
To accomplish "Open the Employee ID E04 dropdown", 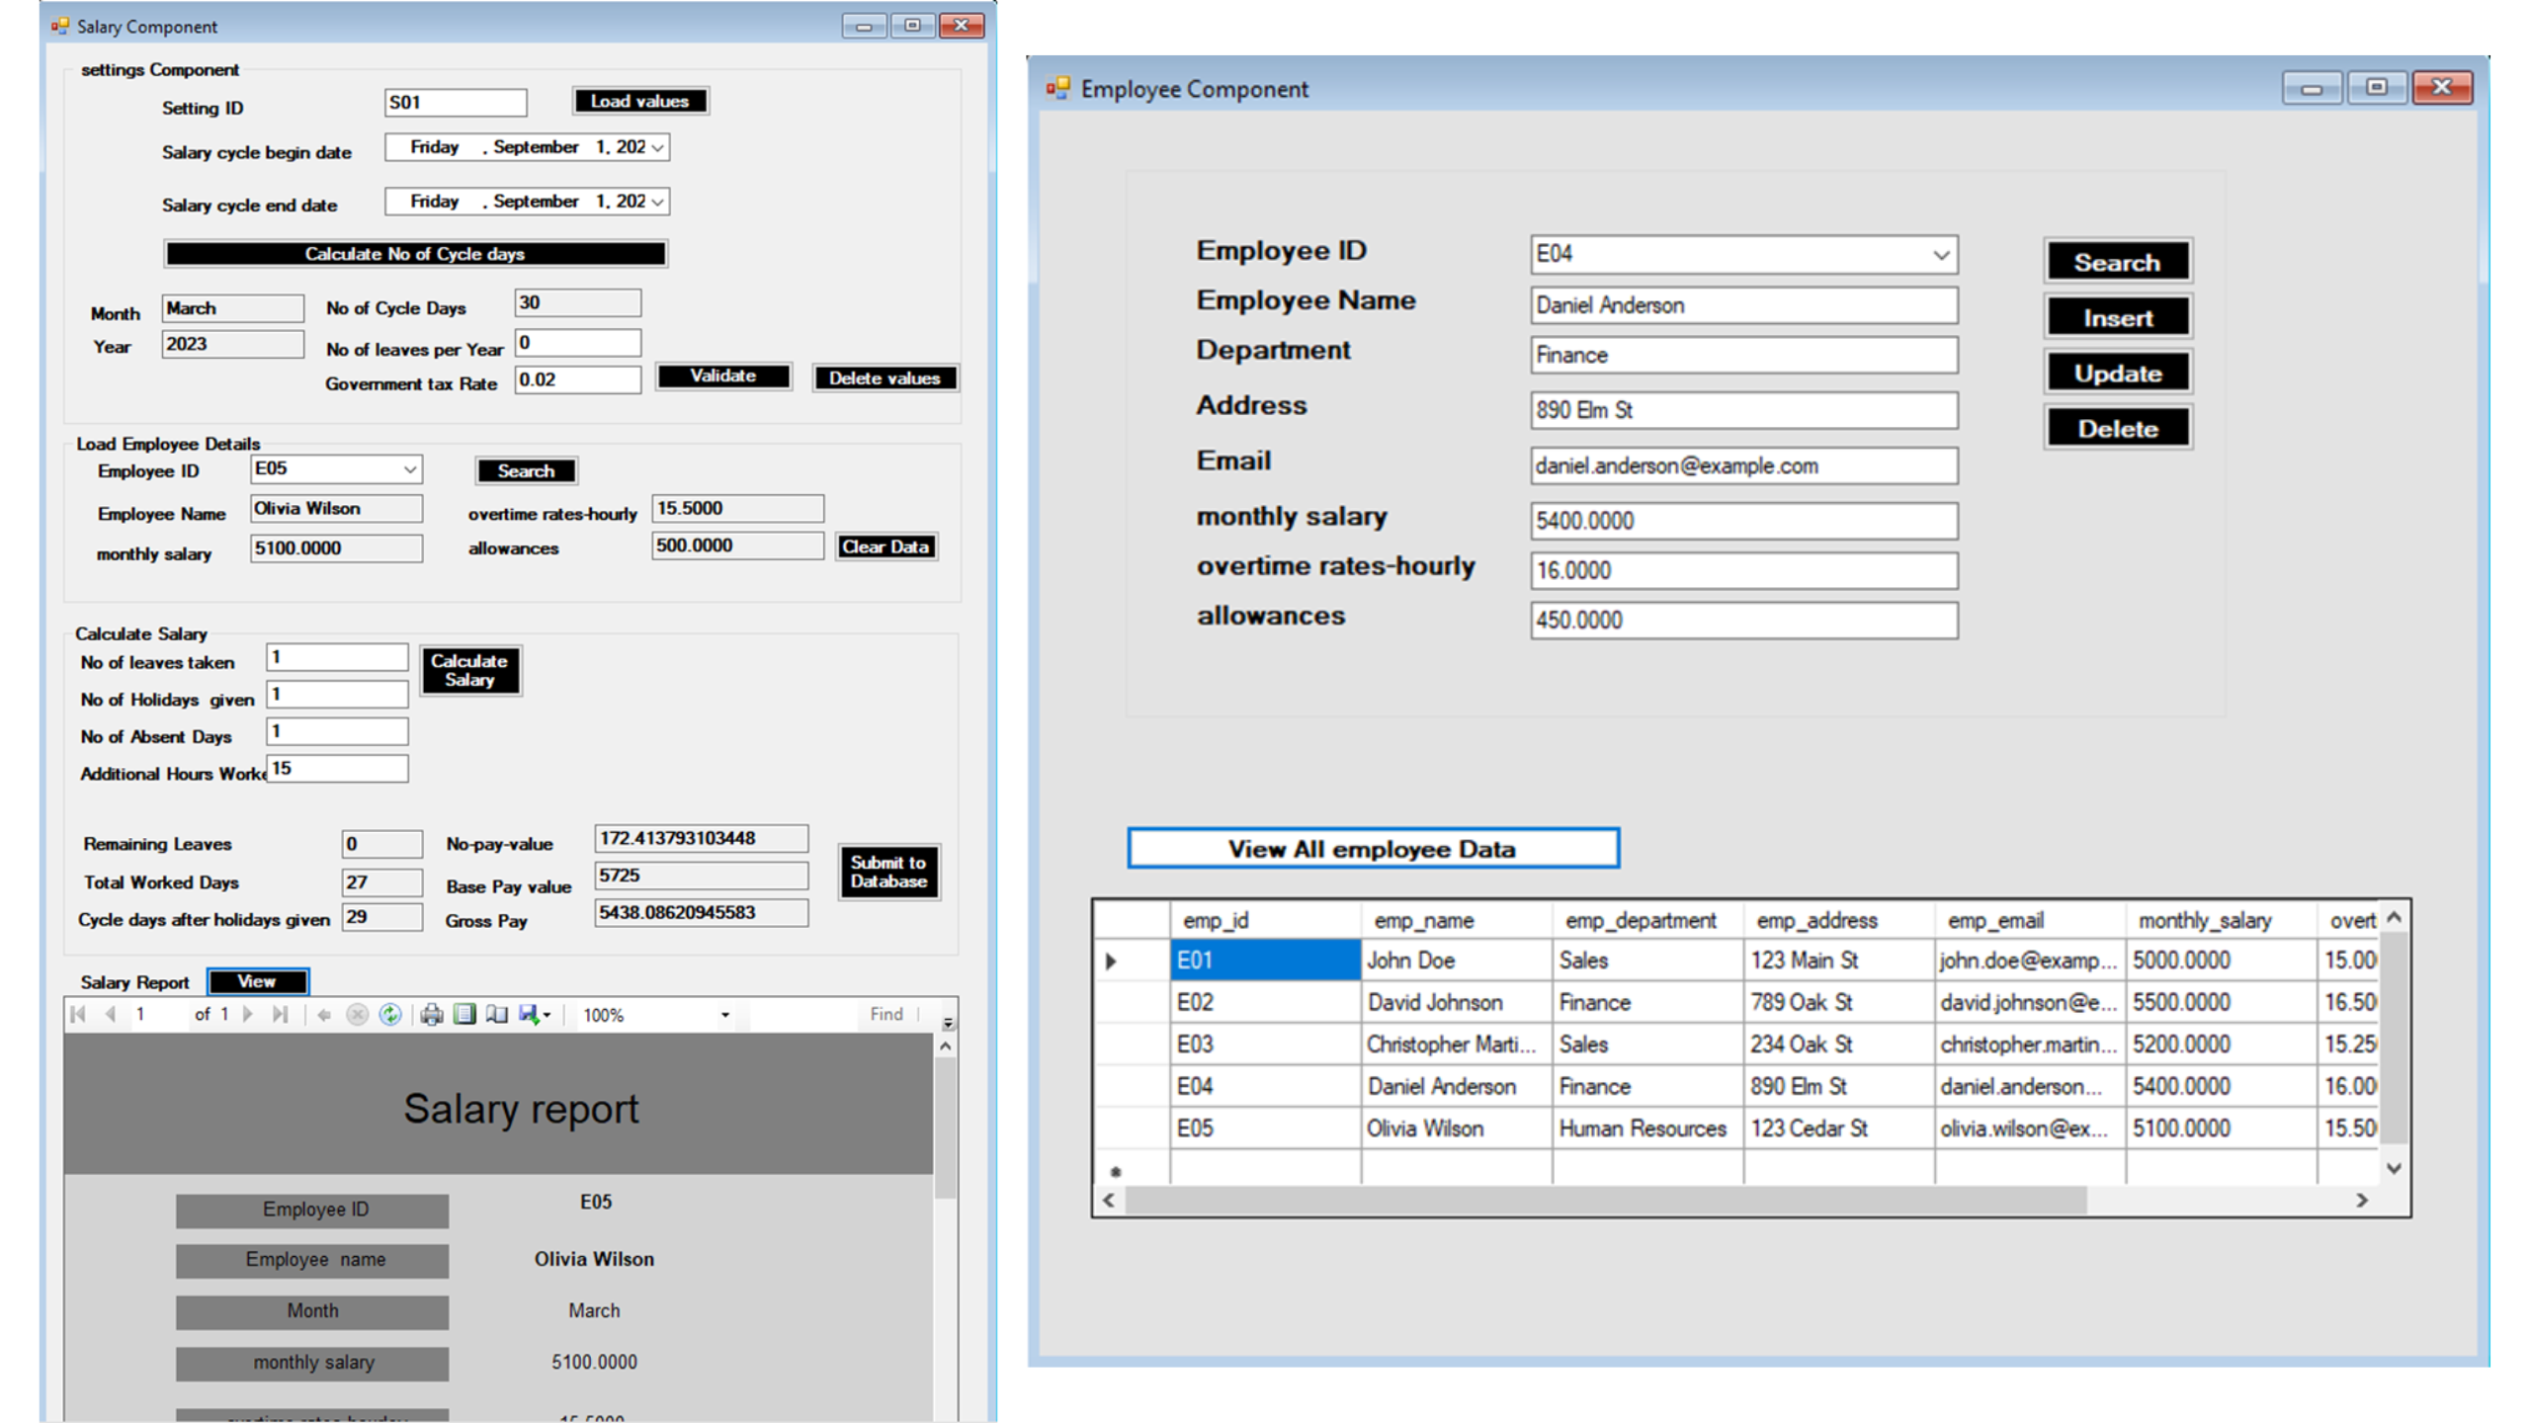I will [1940, 255].
